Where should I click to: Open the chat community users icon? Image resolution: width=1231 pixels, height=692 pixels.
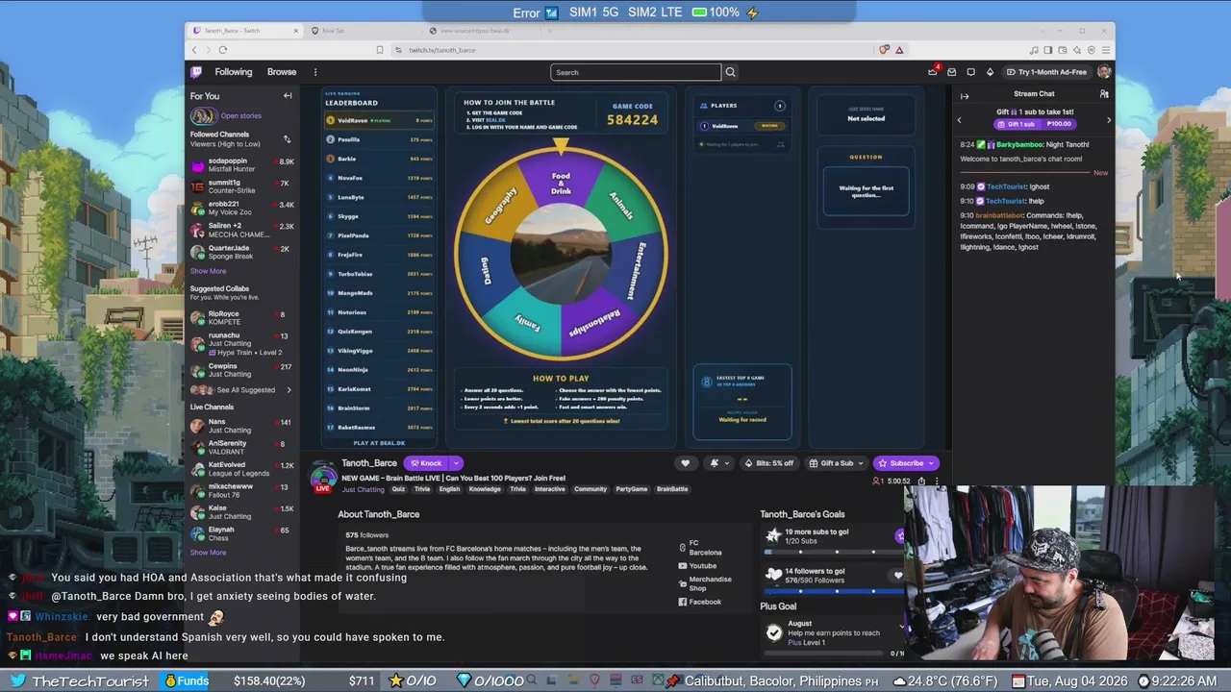coord(1104,94)
